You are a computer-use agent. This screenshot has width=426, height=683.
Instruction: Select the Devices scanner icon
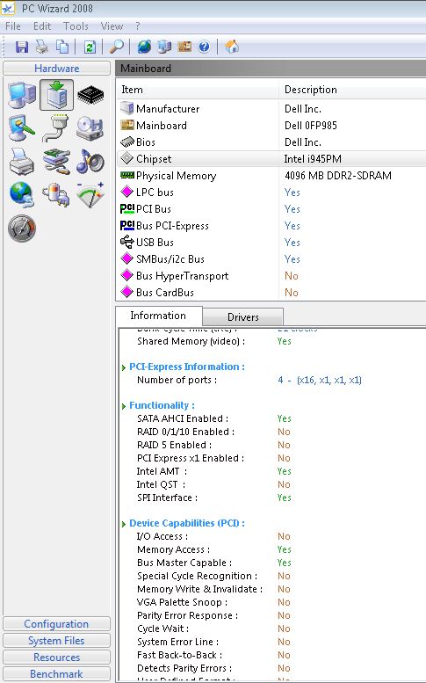coord(56,161)
